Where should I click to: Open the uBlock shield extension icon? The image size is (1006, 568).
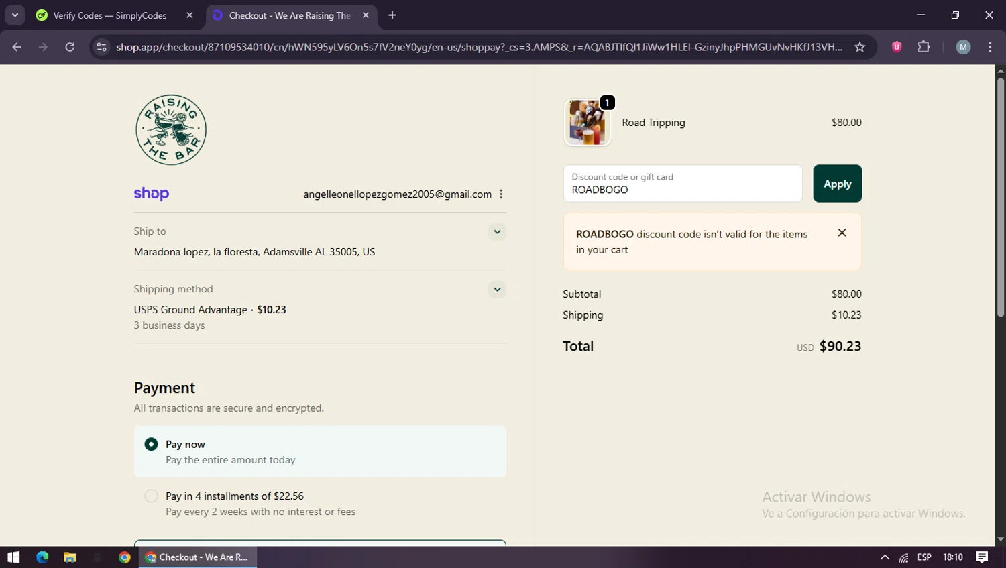(897, 47)
